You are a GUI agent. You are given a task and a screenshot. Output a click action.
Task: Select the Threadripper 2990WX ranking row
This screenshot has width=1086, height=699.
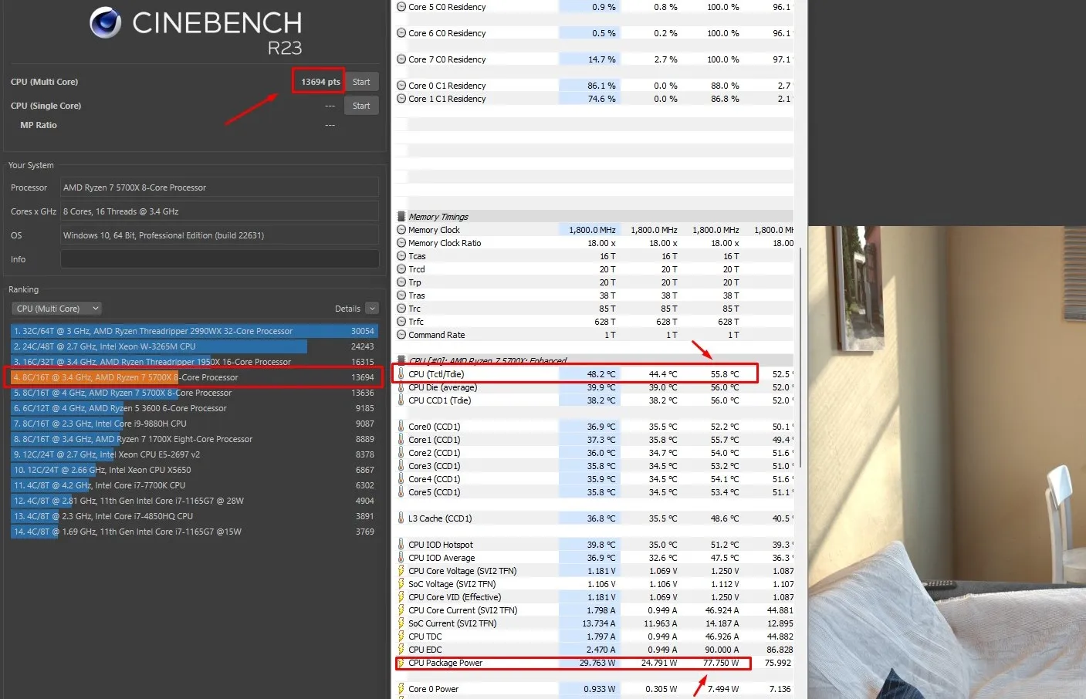coord(194,331)
